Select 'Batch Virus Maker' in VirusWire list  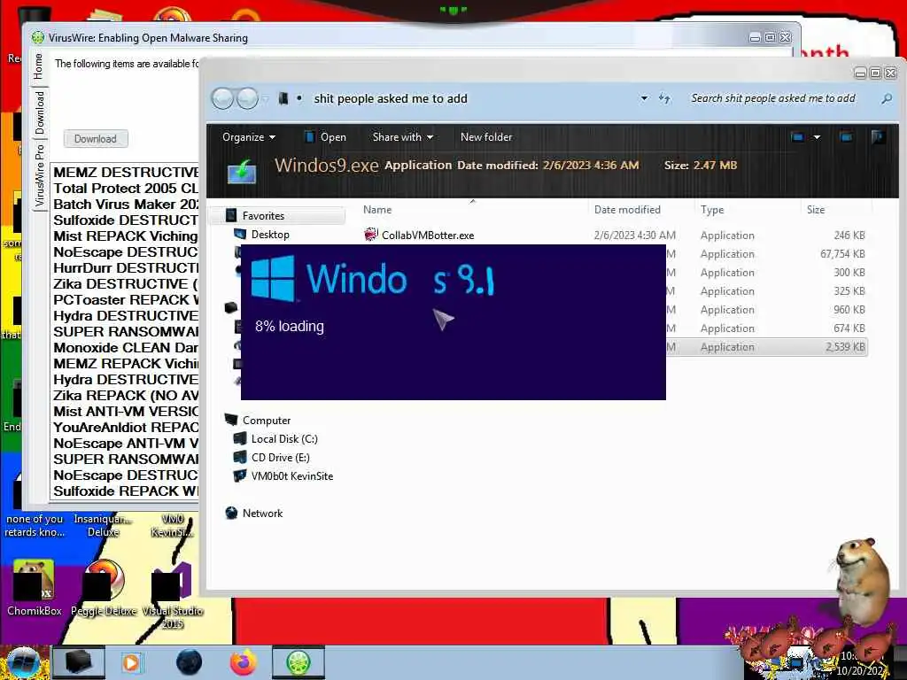tap(126, 205)
